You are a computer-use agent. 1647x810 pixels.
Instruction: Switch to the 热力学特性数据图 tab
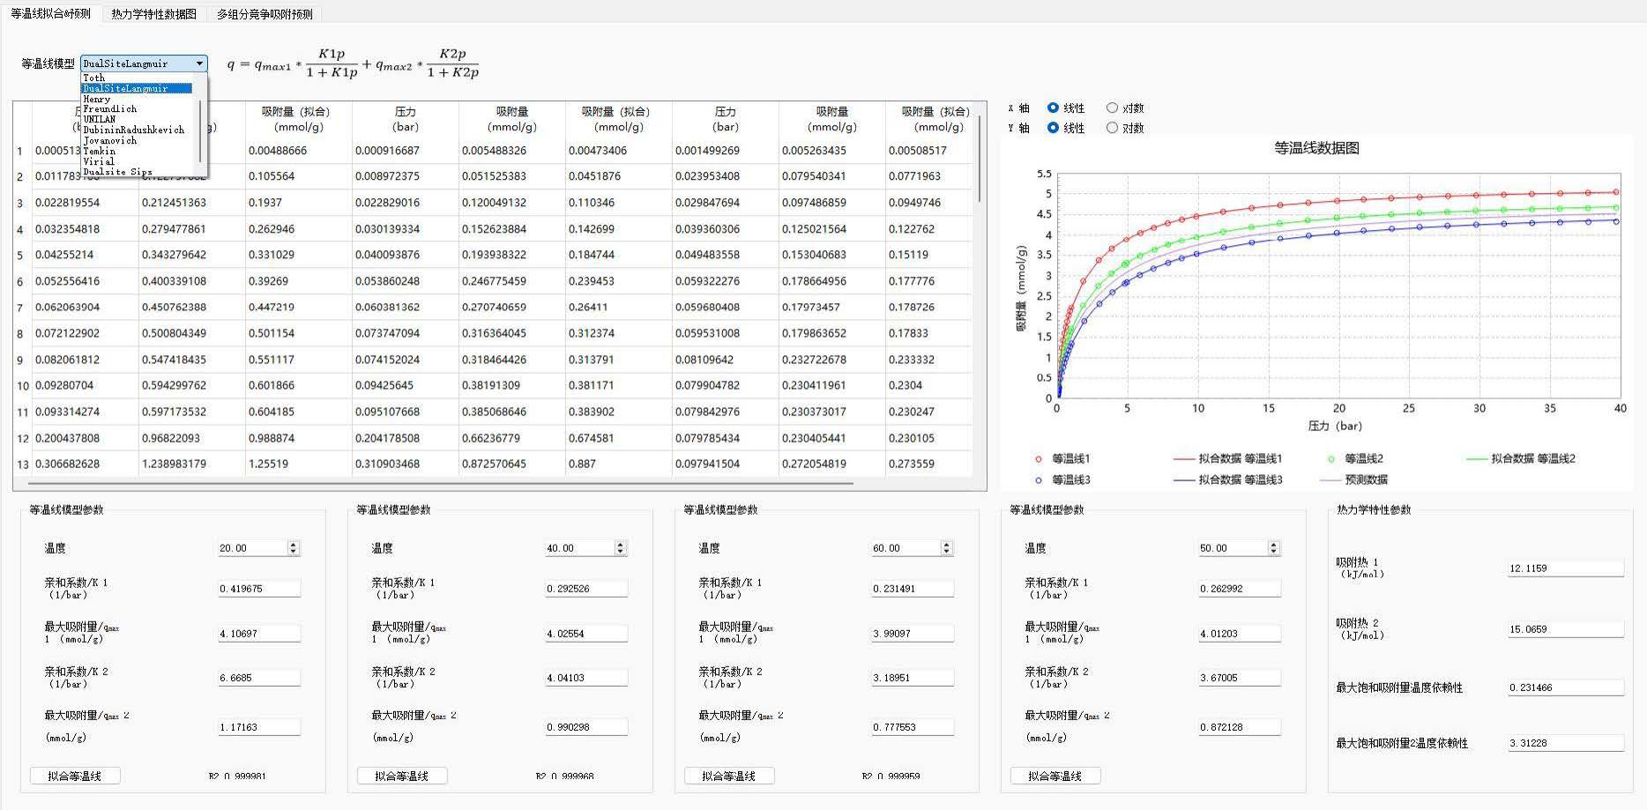coord(154,14)
